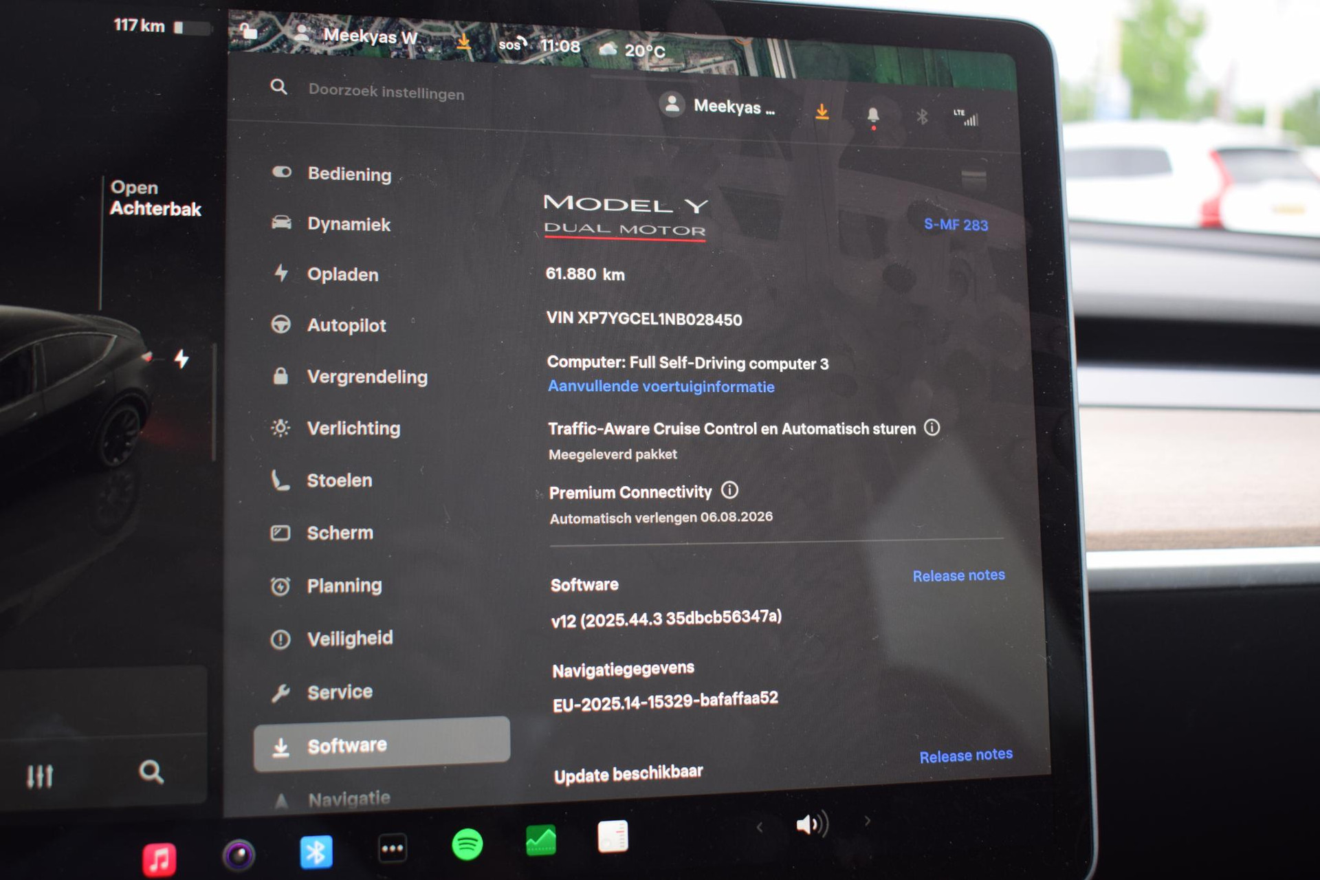Viewport: 1320px width, 880px height.
Task: Tap the SOS indicator in status bar
Action: (x=513, y=45)
